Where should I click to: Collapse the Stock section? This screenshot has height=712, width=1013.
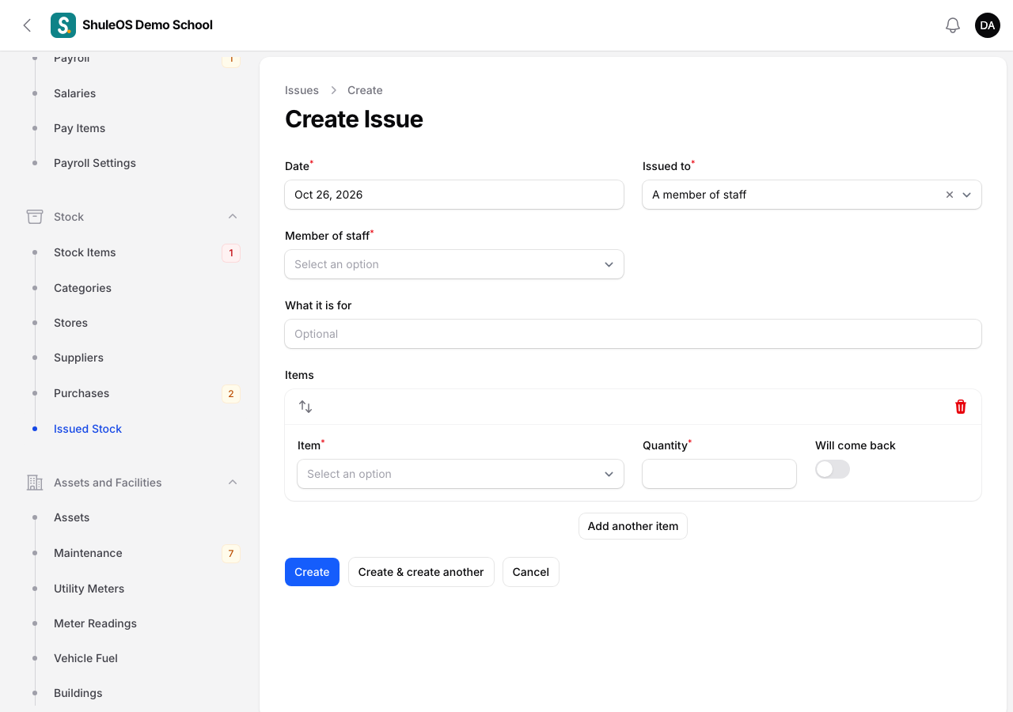tap(233, 217)
